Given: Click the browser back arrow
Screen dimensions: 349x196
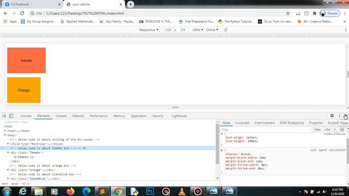Looking at the screenshot, I should click(x=5, y=13).
